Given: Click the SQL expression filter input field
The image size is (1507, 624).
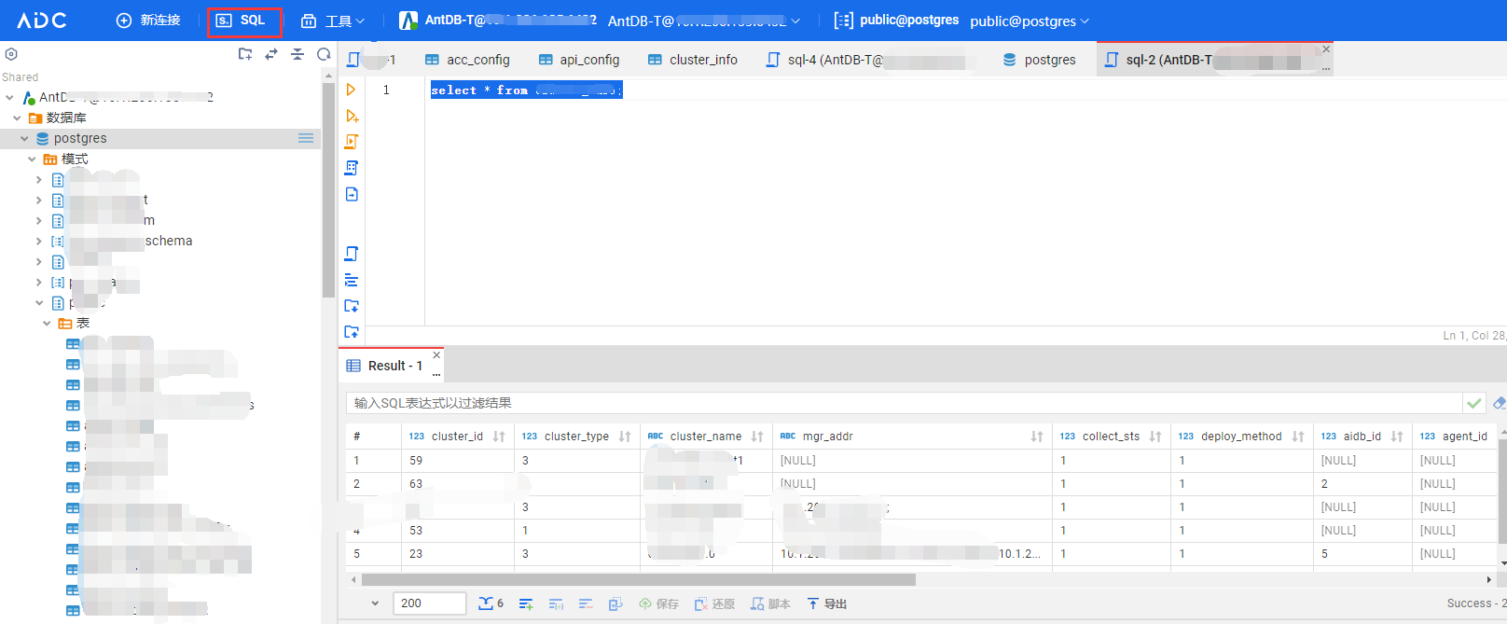Looking at the screenshot, I should 904,403.
